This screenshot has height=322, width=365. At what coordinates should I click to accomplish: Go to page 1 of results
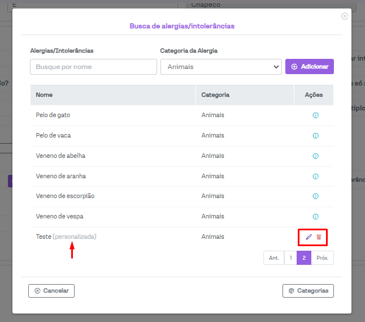(x=290, y=258)
